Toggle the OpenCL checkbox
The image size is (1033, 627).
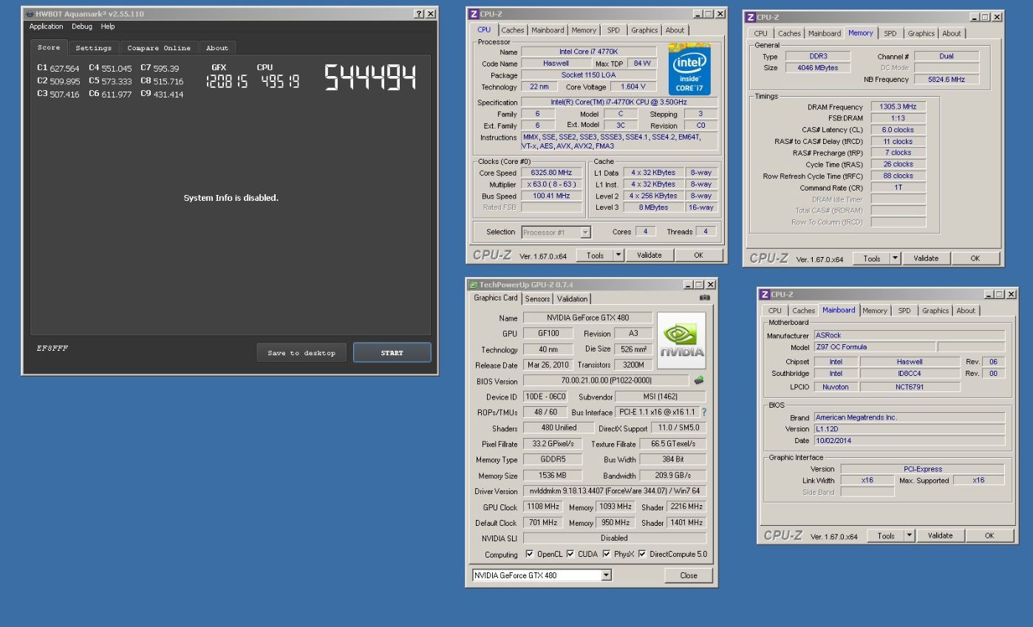(529, 554)
